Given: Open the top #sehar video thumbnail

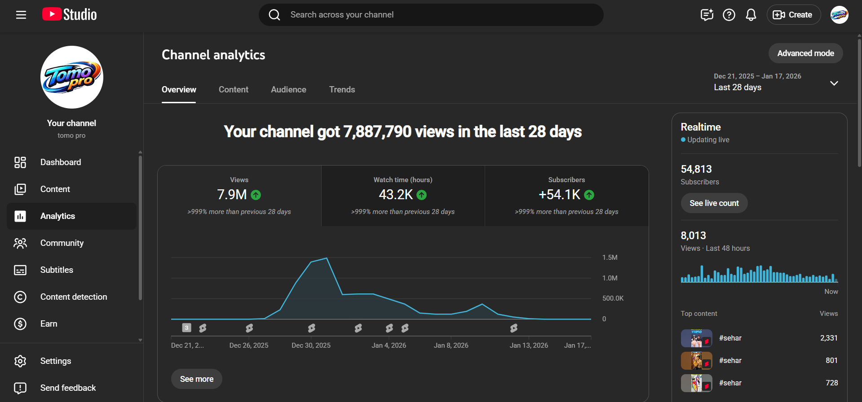Looking at the screenshot, I should 696,338.
